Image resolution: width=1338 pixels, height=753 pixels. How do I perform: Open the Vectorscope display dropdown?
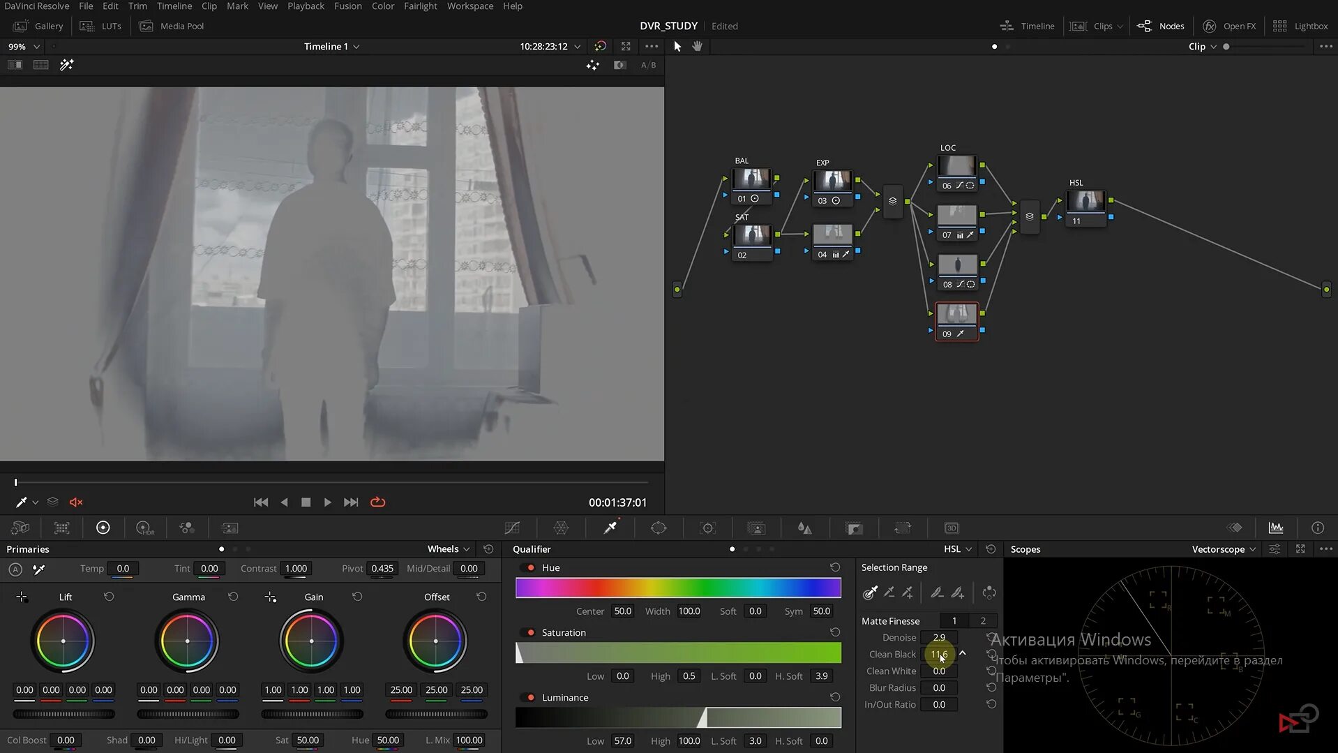coord(1223,549)
